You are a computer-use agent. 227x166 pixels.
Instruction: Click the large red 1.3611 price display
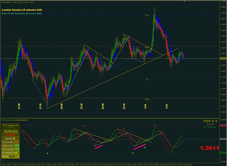coord(209,148)
